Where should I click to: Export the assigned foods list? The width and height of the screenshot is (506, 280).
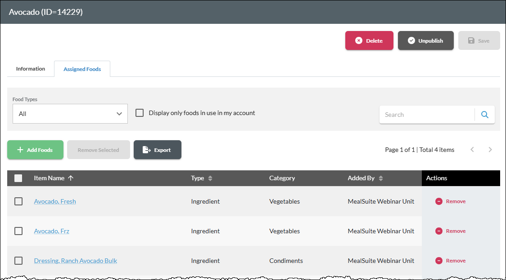158,150
